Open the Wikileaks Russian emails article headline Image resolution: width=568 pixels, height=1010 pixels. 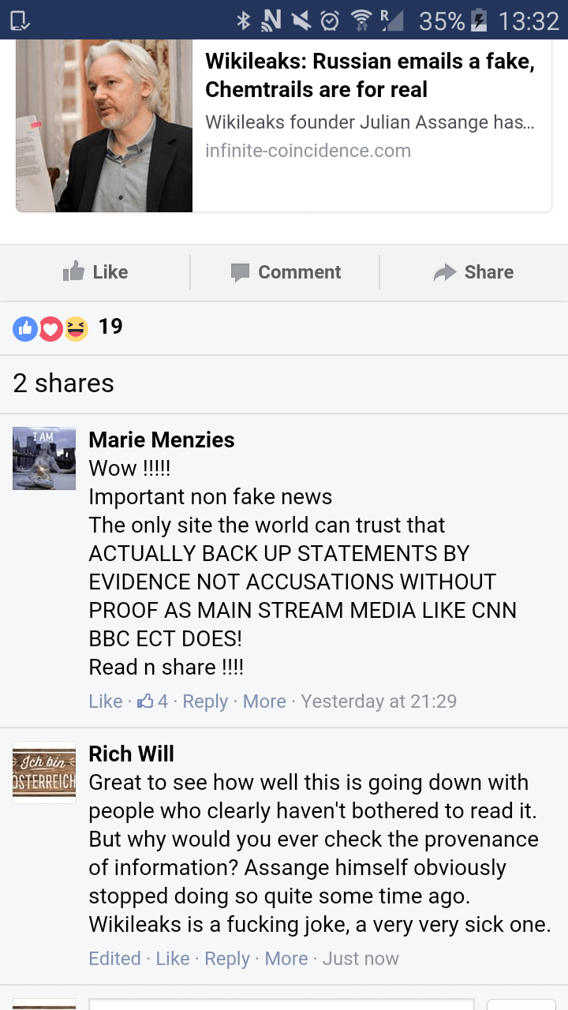(x=370, y=76)
